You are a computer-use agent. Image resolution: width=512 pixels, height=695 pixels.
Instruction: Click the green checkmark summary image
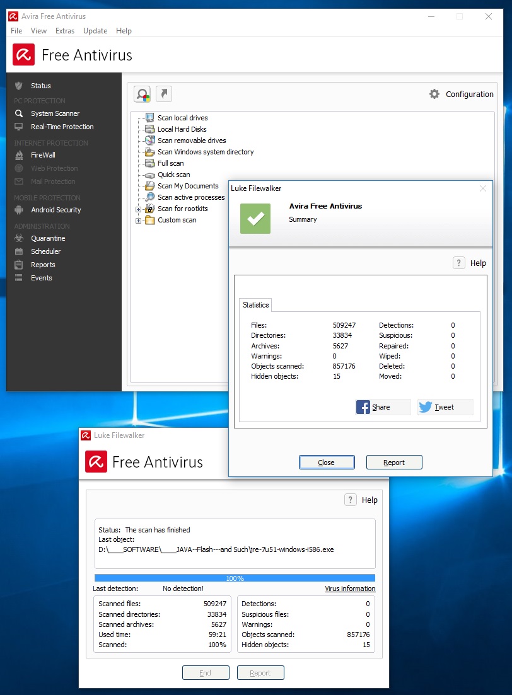pyautogui.click(x=255, y=218)
